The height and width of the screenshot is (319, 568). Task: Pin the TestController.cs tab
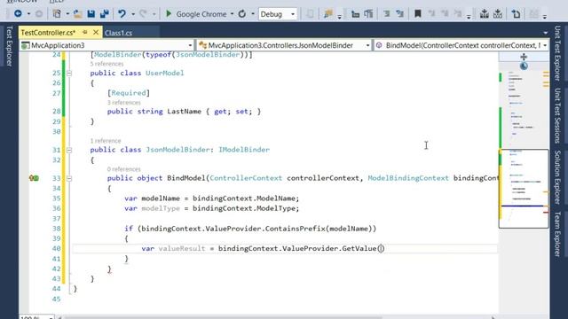coord(85,33)
